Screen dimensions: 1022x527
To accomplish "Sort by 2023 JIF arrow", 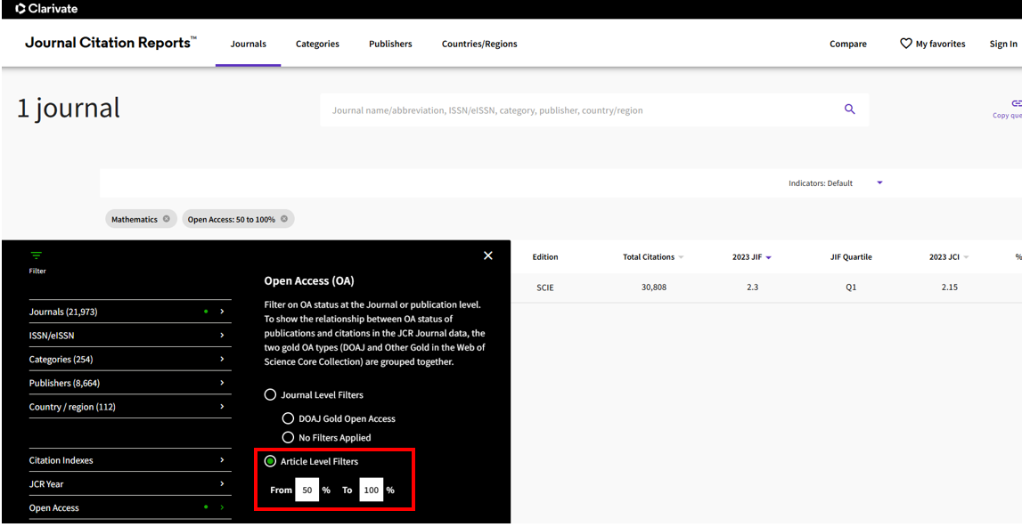I will (x=768, y=257).
